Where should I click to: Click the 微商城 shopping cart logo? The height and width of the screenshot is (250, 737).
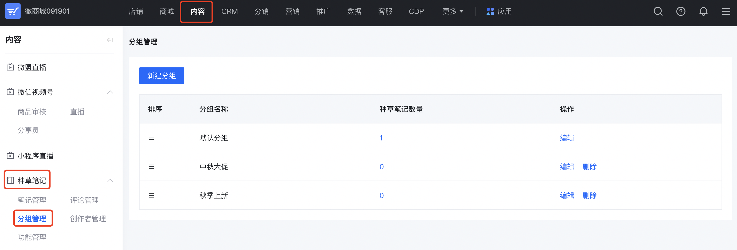click(x=13, y=11)
